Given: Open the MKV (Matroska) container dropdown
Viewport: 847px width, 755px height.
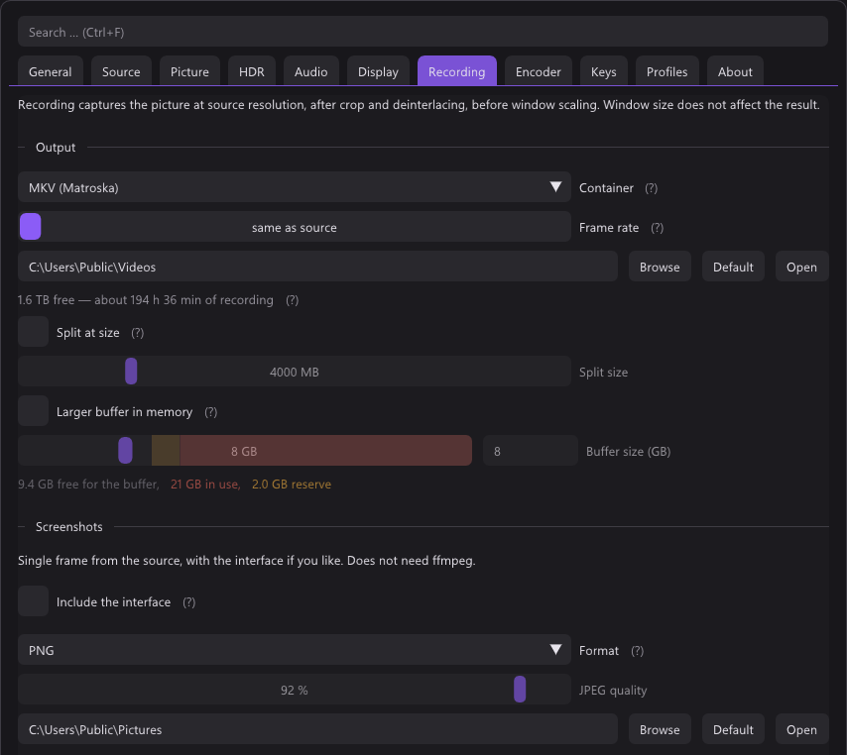Looking at the screenshot, I should (295, 187).
